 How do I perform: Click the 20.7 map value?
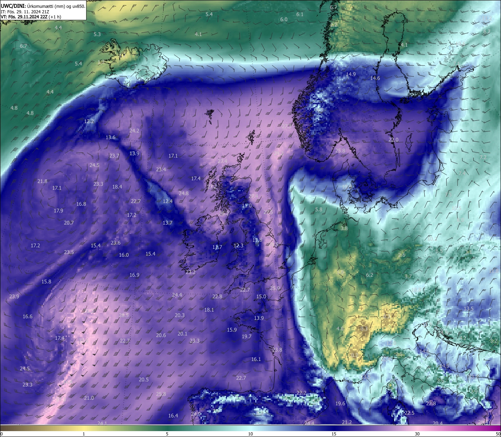click(x=69, y=223)
